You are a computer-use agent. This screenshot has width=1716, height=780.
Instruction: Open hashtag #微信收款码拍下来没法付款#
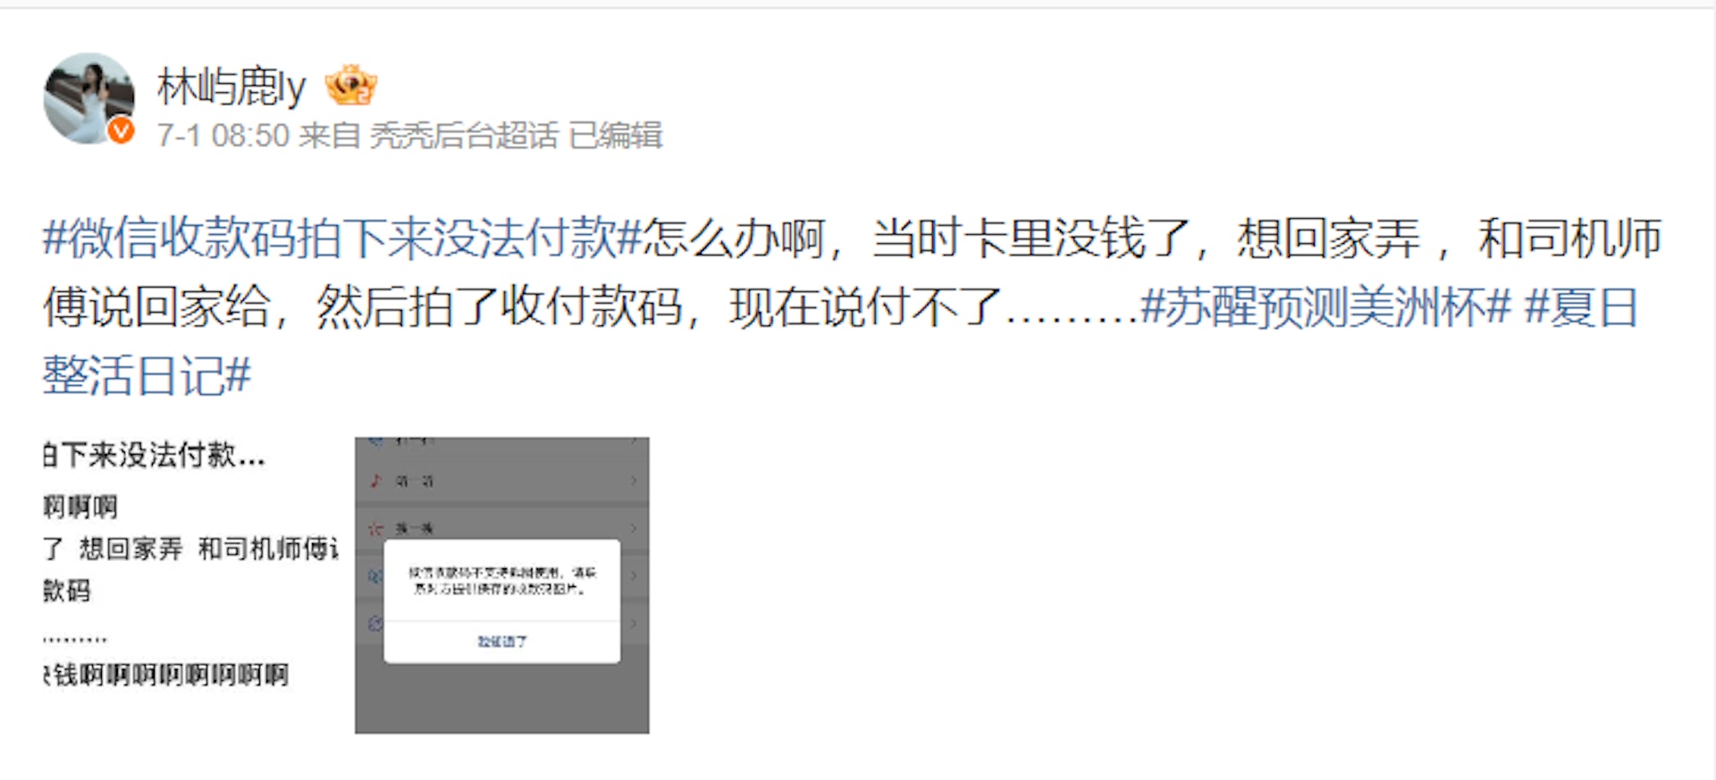[342, 239]
